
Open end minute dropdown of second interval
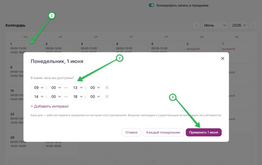(x=94, y=97)
